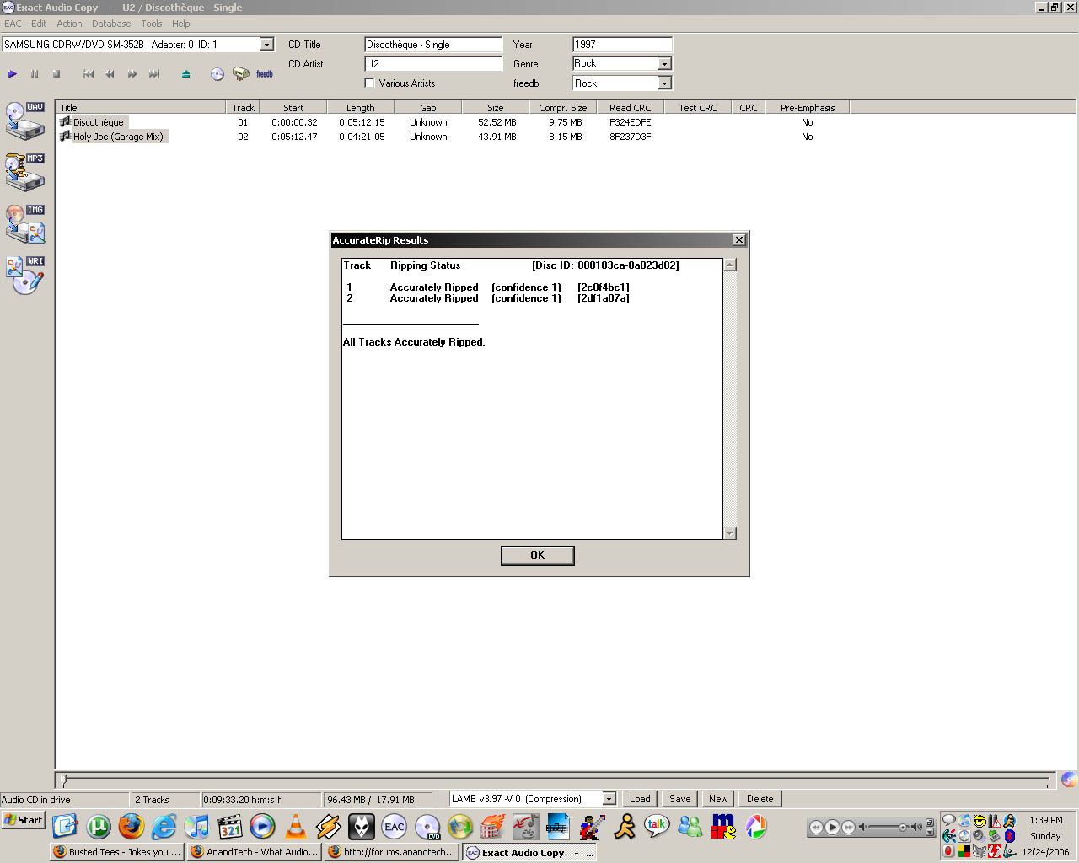
Task: Expand the freedb genre dropdown
Action: coord(665,83)
